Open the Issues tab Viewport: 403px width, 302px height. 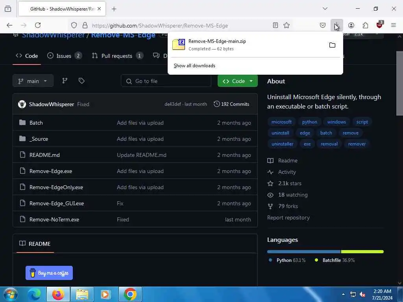pos(65,56)
